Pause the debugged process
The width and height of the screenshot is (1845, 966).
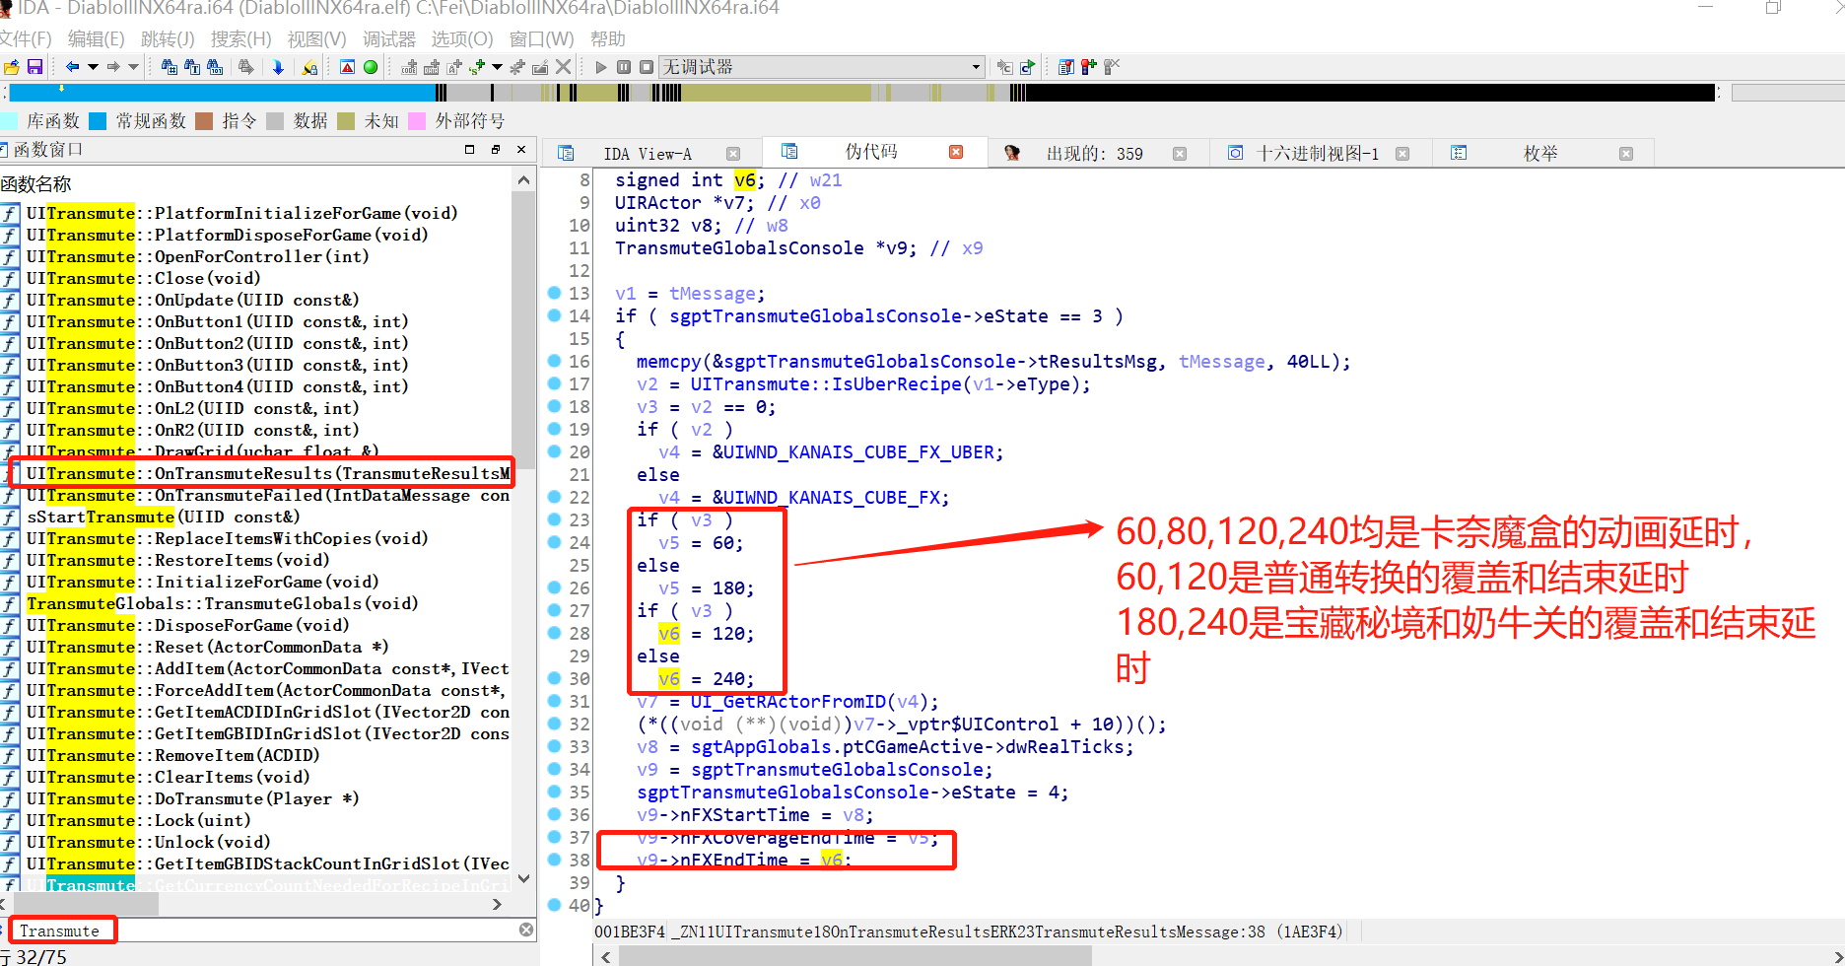click(x=624, y=67)
